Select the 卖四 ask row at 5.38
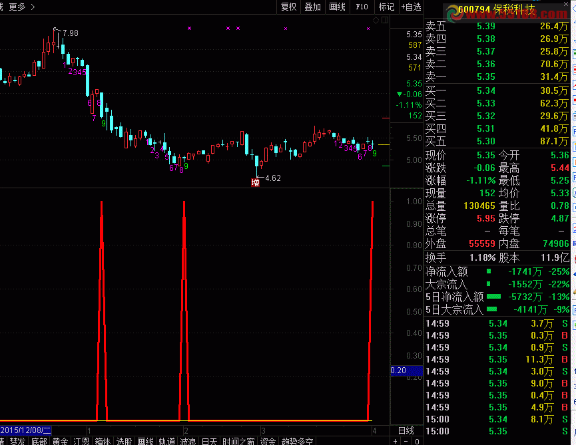Screen dimensions: 576x445 497,39
